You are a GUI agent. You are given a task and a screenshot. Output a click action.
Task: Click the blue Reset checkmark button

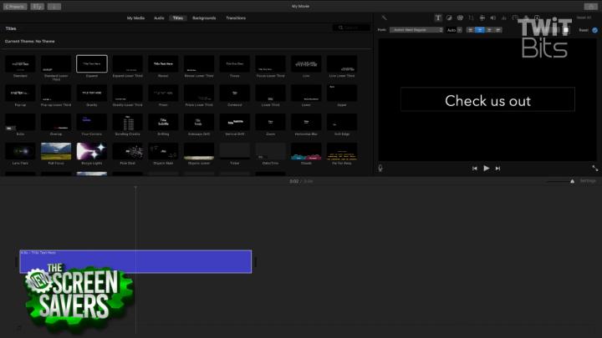coord(594,29)
